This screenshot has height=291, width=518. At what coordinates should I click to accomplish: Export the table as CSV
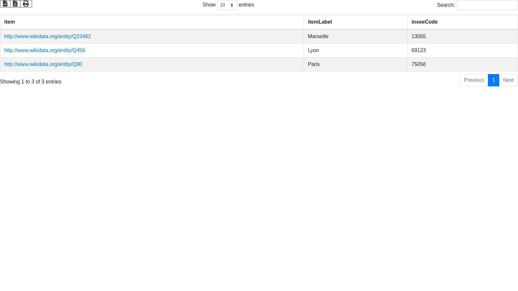(x=5, y=4)
